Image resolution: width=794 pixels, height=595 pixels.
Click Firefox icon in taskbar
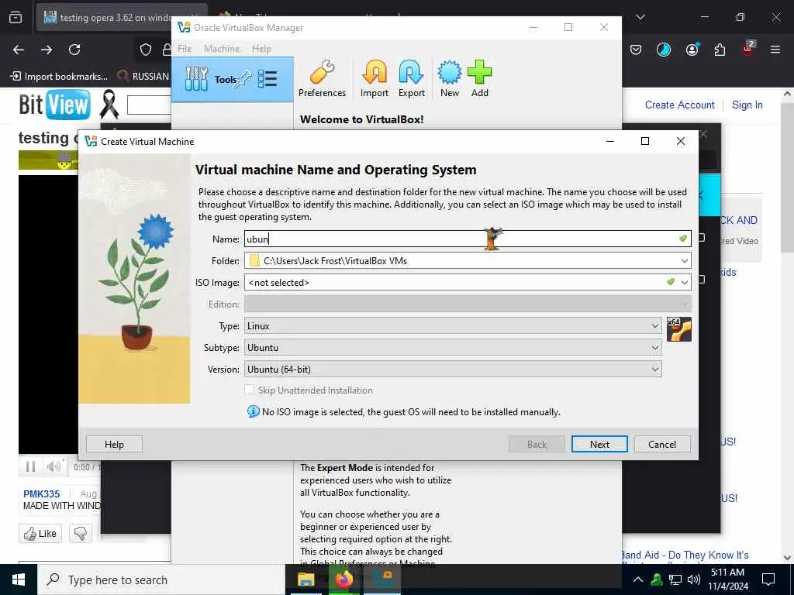tap(343, 580)
